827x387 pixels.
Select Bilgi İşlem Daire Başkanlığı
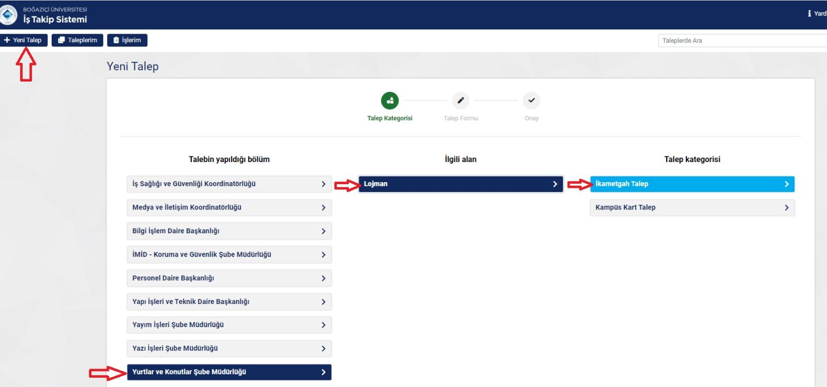click(229, 231)
